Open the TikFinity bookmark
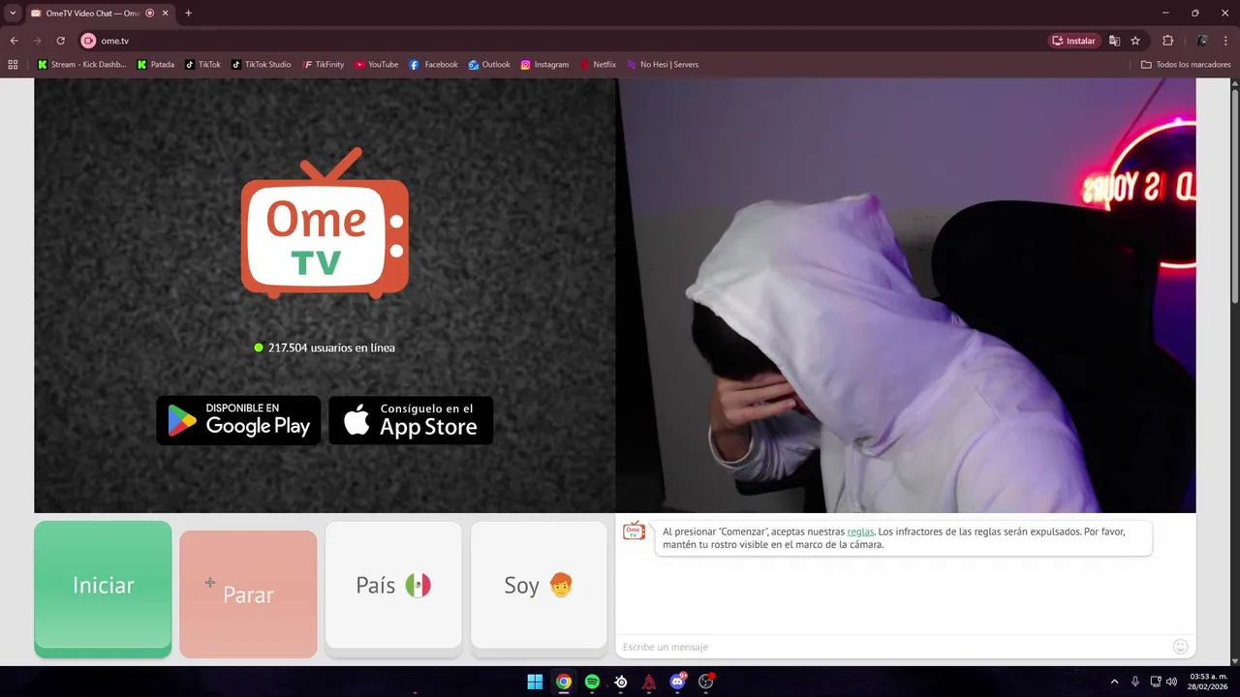The image size is (1240, 697). (x=324, y=65)
